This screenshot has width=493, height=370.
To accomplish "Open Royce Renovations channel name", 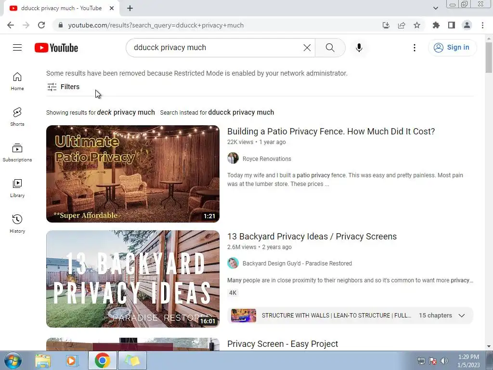I will 267,159.
